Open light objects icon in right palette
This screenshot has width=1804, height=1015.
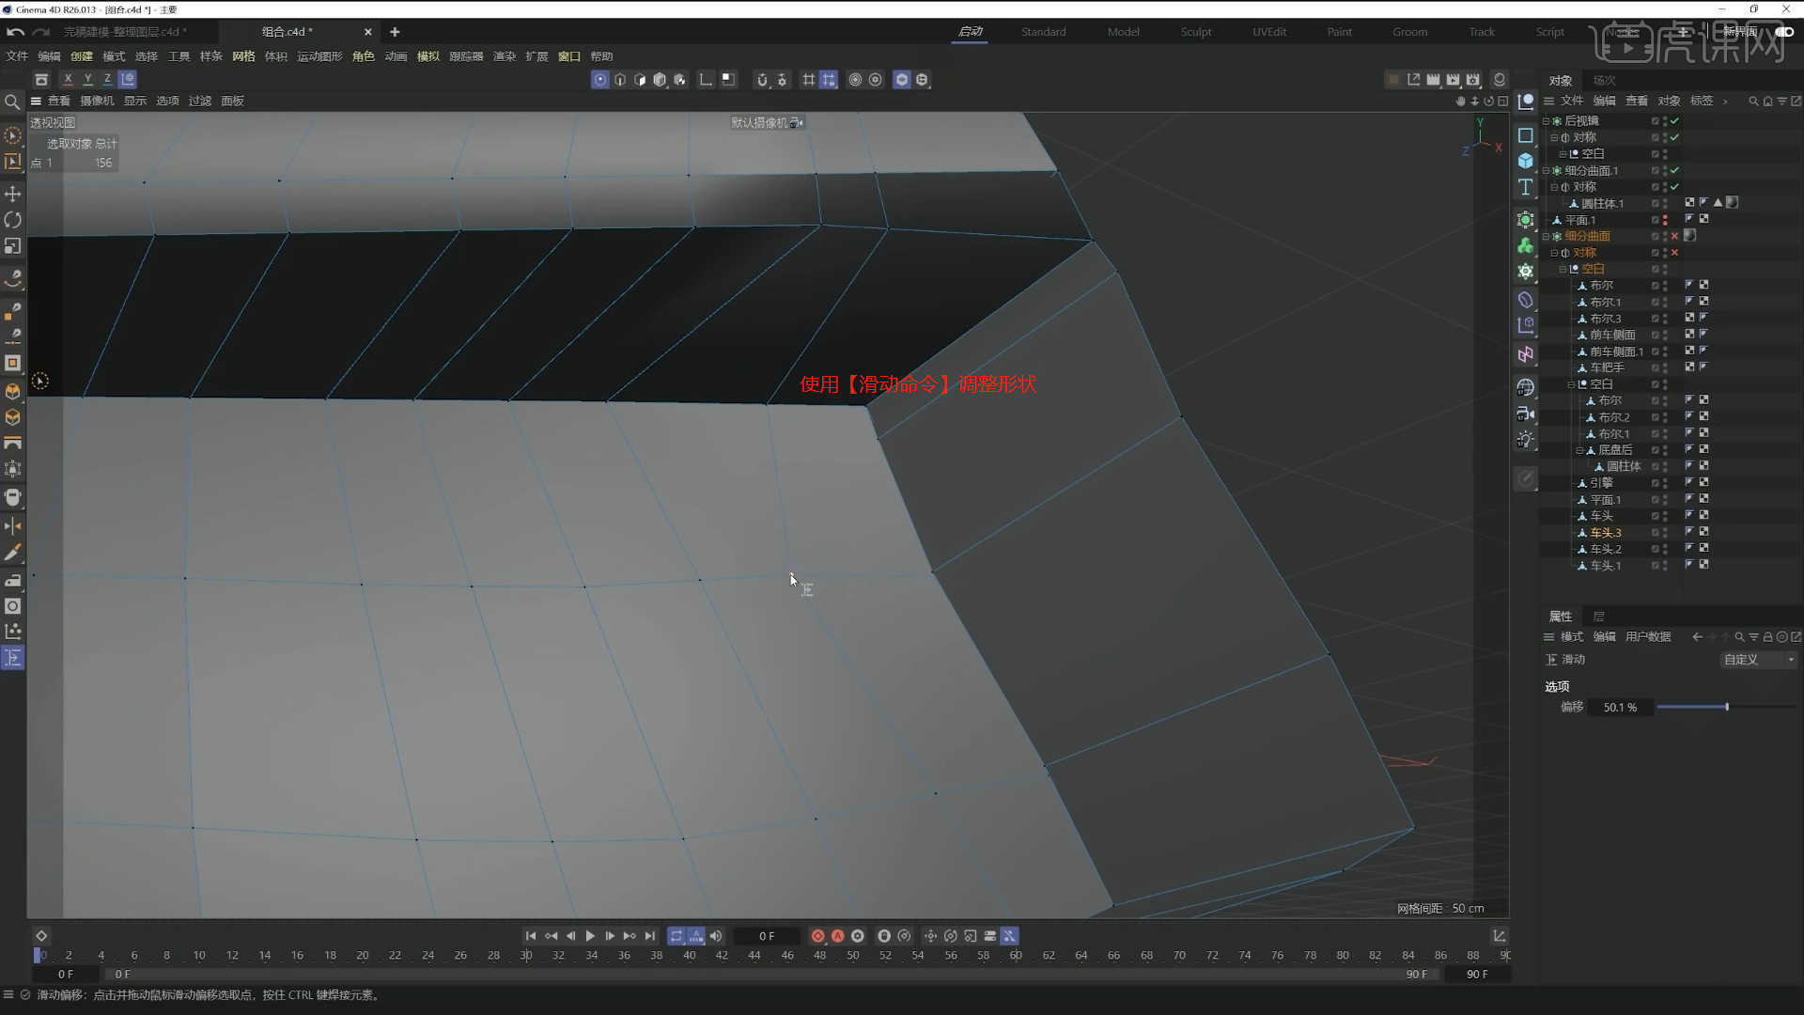pos(1526,440)
